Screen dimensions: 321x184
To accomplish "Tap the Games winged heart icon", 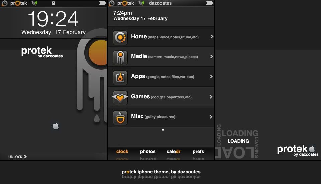I will 120,98.
